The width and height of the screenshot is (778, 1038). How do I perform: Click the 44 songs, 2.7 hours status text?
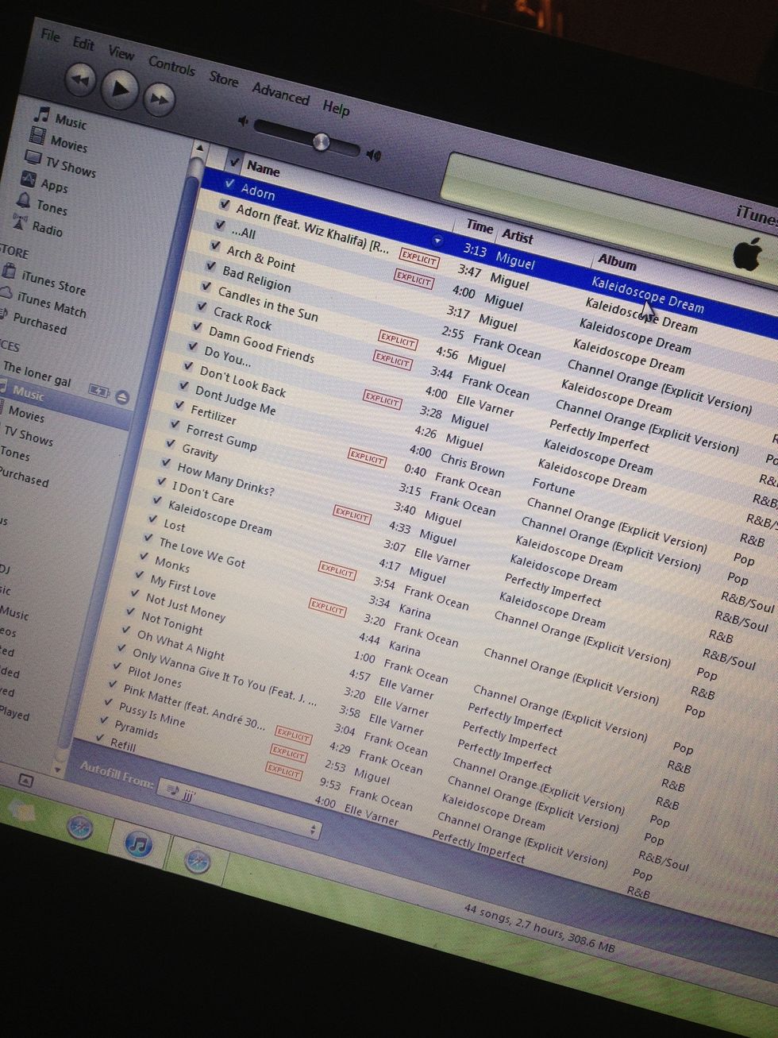(x=539, y=928)
